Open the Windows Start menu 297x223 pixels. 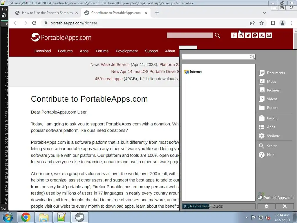click(7, 217)
